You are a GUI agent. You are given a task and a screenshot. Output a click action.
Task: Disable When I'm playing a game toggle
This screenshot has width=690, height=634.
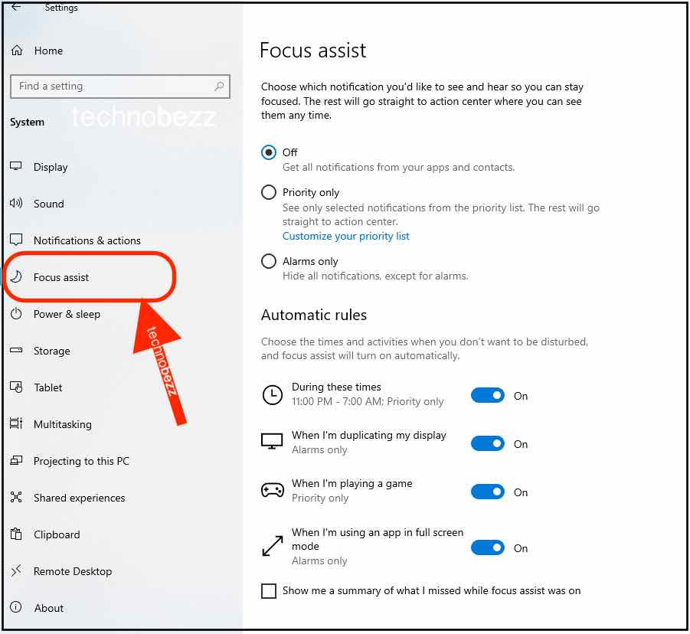point(488,492)
